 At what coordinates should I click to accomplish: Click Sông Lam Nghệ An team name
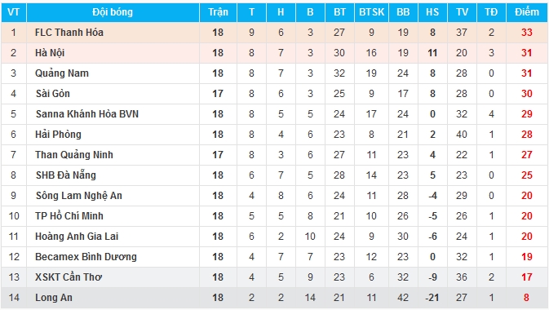coord(79,196)
